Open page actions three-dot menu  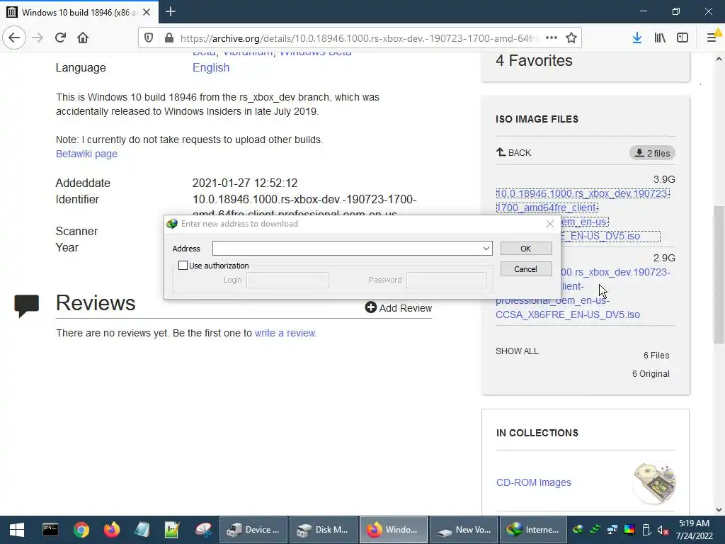(551, 38)
